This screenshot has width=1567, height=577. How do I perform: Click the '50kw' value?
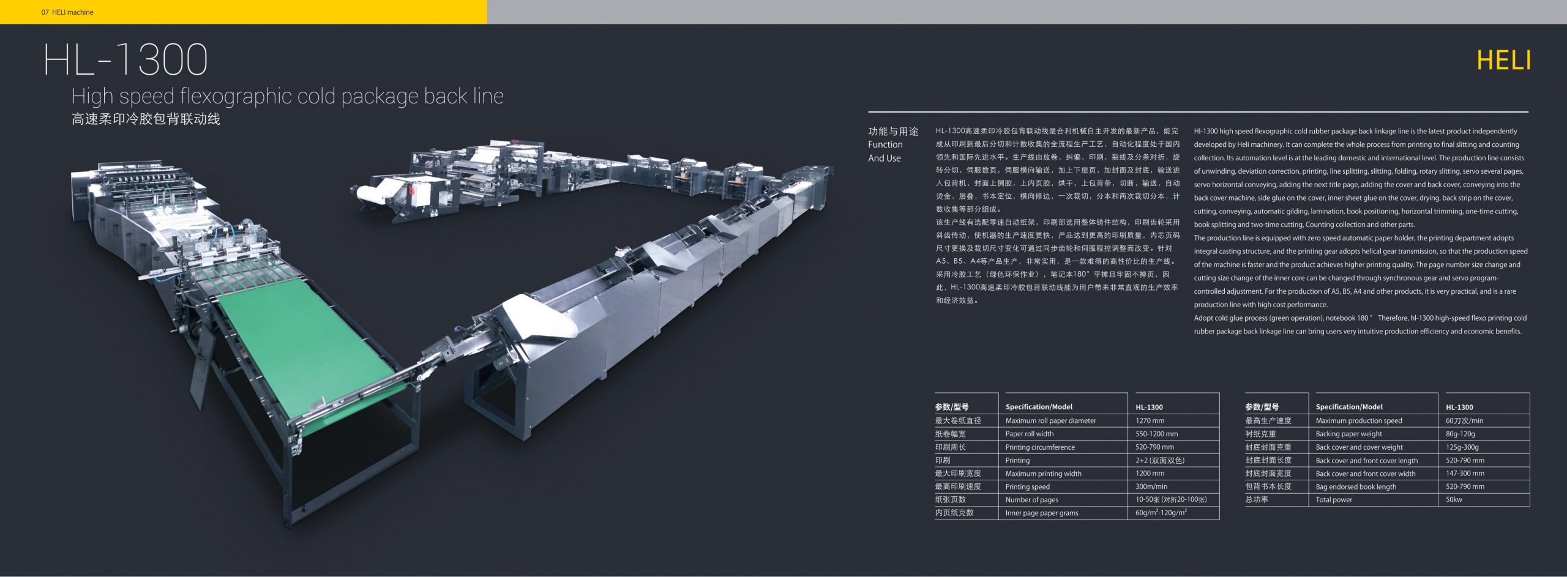pos(1454,500)
